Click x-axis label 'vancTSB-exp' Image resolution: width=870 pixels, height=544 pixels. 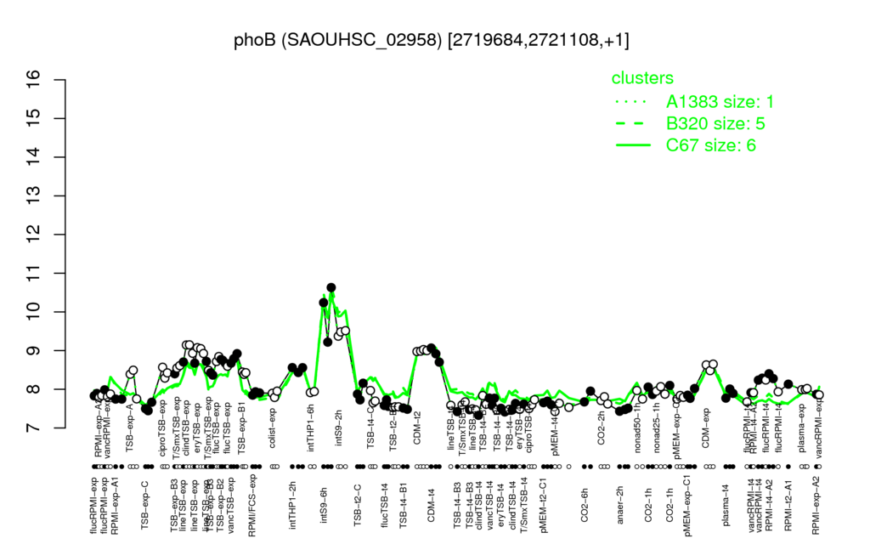(231, 505)
